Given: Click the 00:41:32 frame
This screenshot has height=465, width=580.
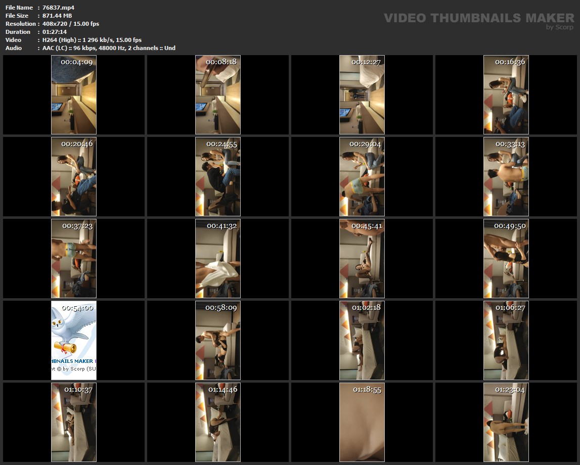Looking at the screenshot, I should [x=218, y=258].
